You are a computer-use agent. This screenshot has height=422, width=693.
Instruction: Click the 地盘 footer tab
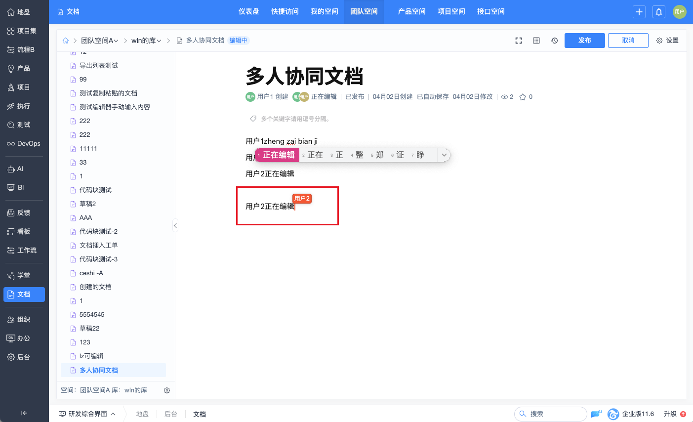click(142, 414)
